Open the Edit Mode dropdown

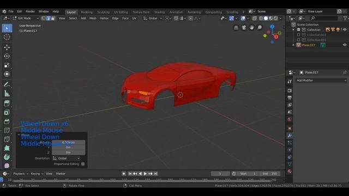(26, 19)
